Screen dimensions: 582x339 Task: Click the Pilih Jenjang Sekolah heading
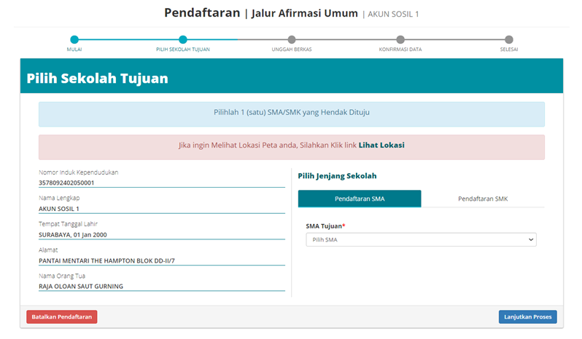tap(337, 176)
